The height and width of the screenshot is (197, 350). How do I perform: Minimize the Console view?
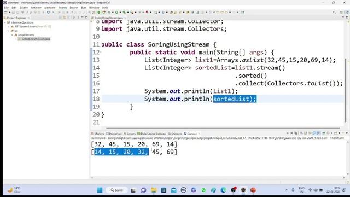point(343,133)
